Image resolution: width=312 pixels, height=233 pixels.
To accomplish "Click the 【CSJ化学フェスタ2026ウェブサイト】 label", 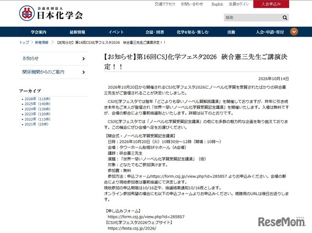I will click(139, 222).
